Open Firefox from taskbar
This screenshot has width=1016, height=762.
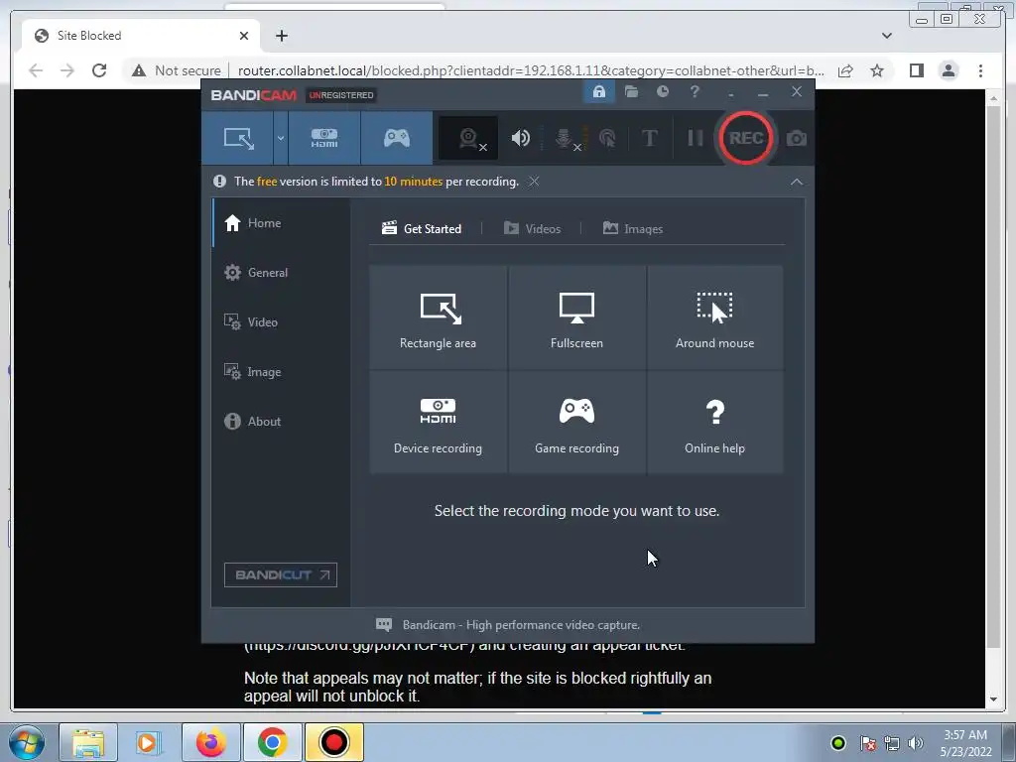(x=210, y=742)
